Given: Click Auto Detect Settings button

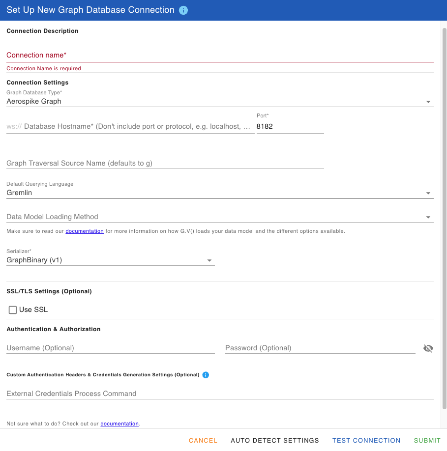Looking at the screenshot, I should (275, 441).
